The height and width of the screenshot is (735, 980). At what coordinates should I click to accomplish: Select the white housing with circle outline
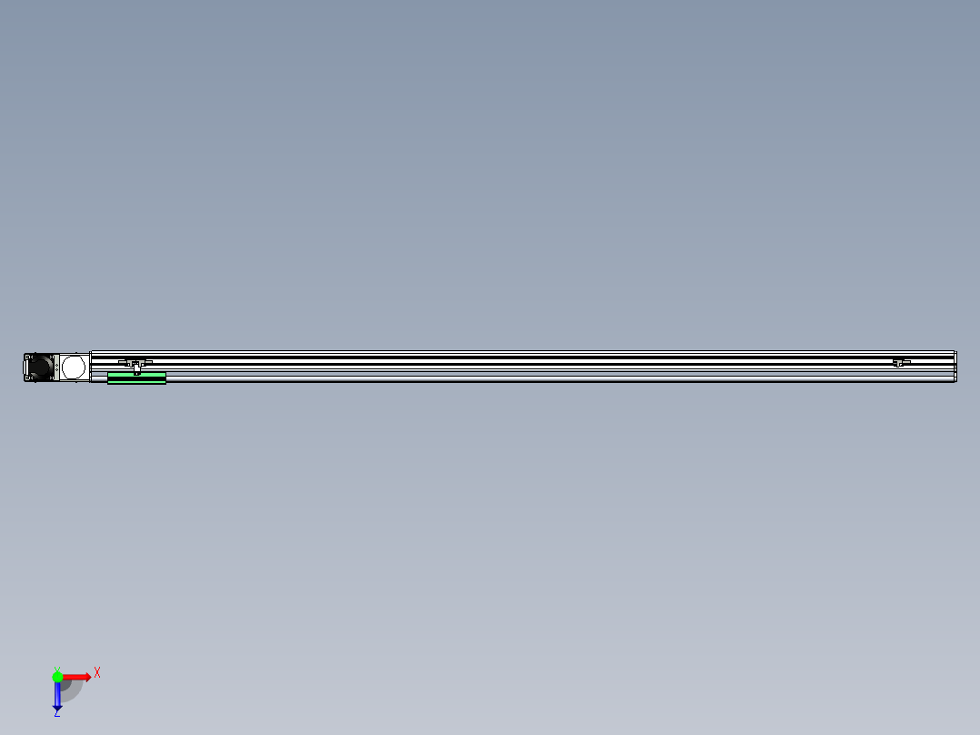click(x=74, y=367)
